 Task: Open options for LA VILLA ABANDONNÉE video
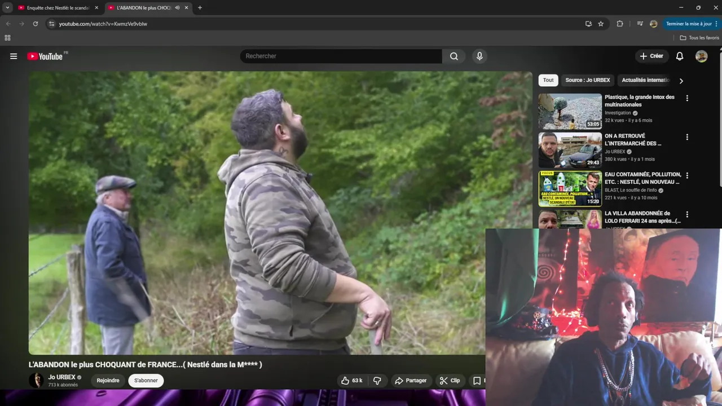click(x=687, y=215)
